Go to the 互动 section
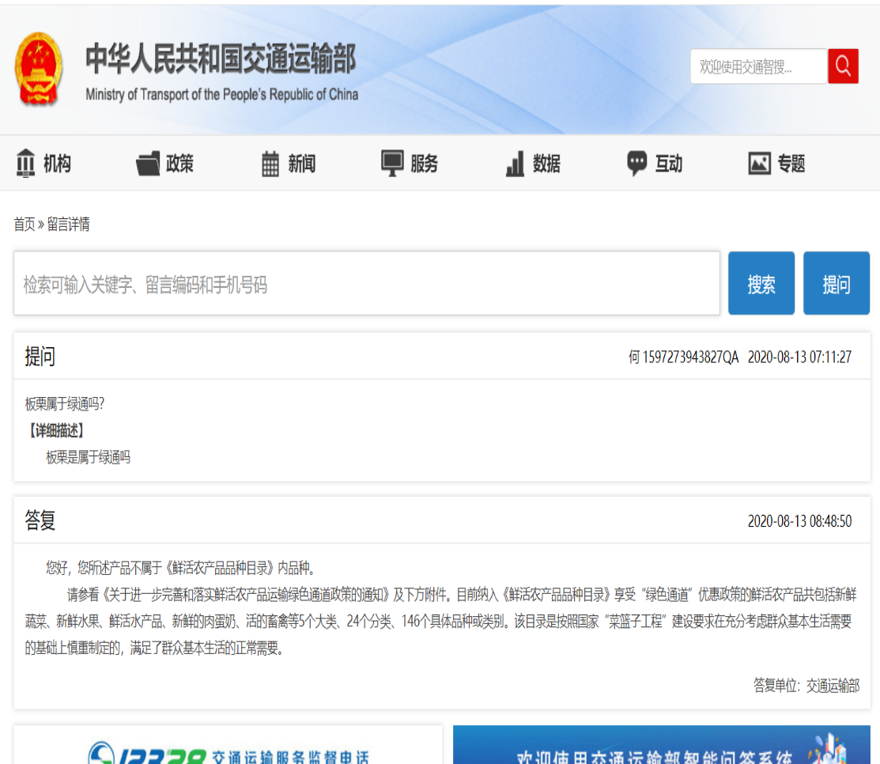Image resolution: width=880 pixels, height=764 pixels. click(668, 164)
